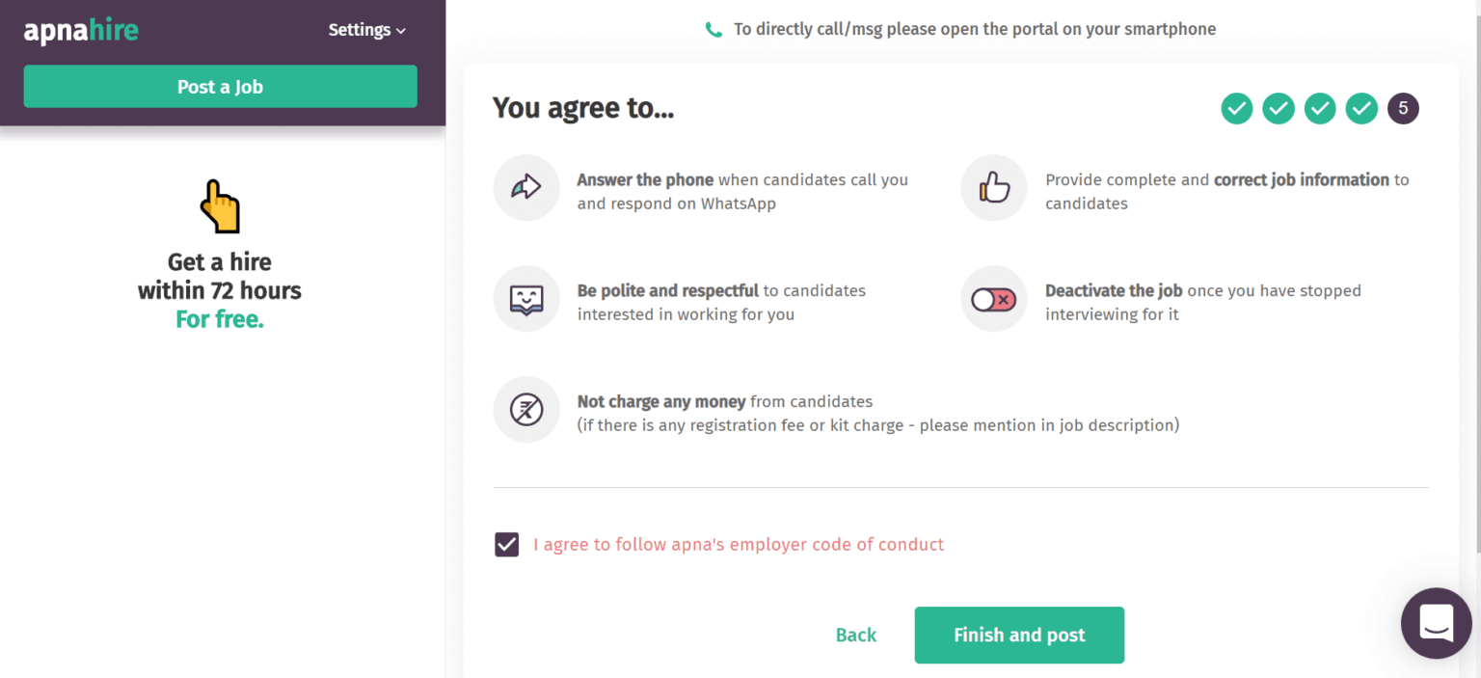This screenshot has width=1481, height=678.
Task: Click the pointing hand illustration icon
Action: tap(219, 204)
